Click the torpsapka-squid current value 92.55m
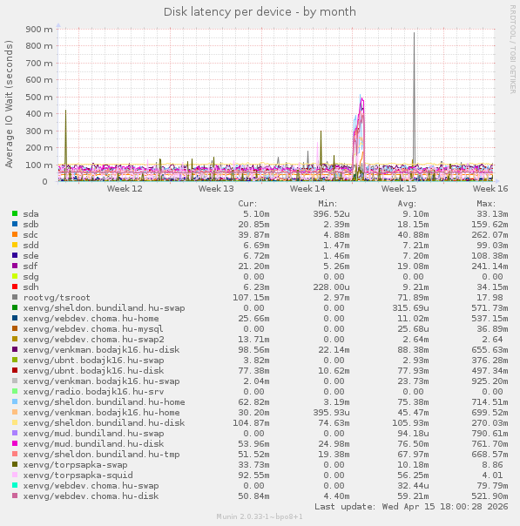 (253, 475)
